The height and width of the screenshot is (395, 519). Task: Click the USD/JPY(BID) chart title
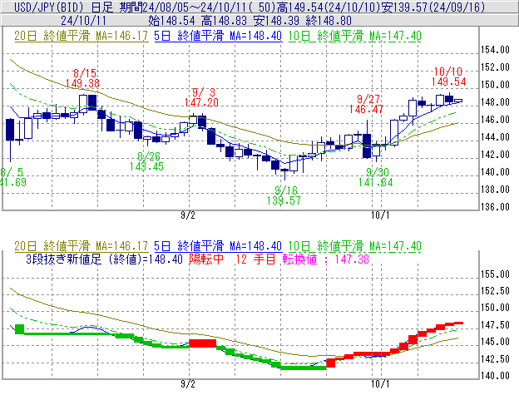tap(43, 7)
